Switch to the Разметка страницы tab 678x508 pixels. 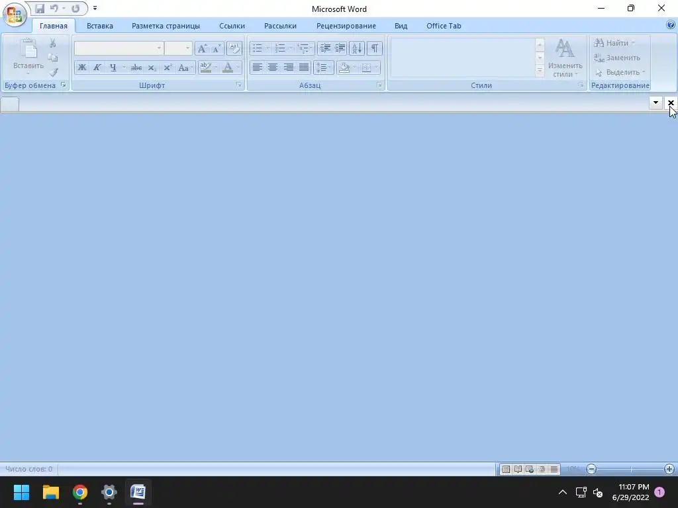click(166, 26)
